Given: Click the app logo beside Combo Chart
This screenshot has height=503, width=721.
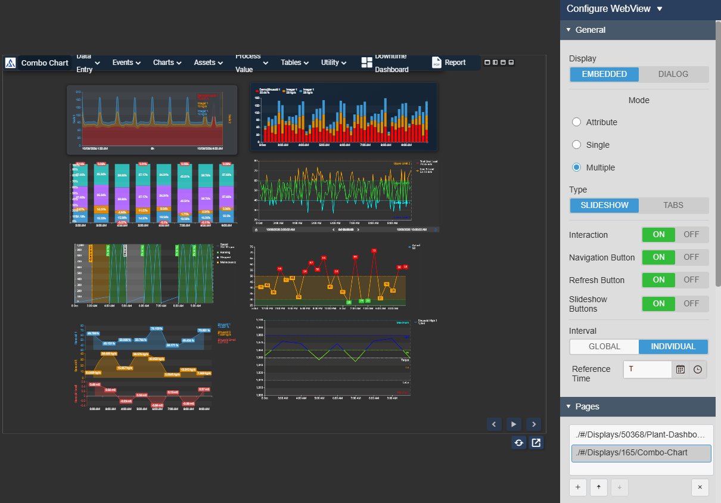Looking at the screenshot, I should [10, 63].
